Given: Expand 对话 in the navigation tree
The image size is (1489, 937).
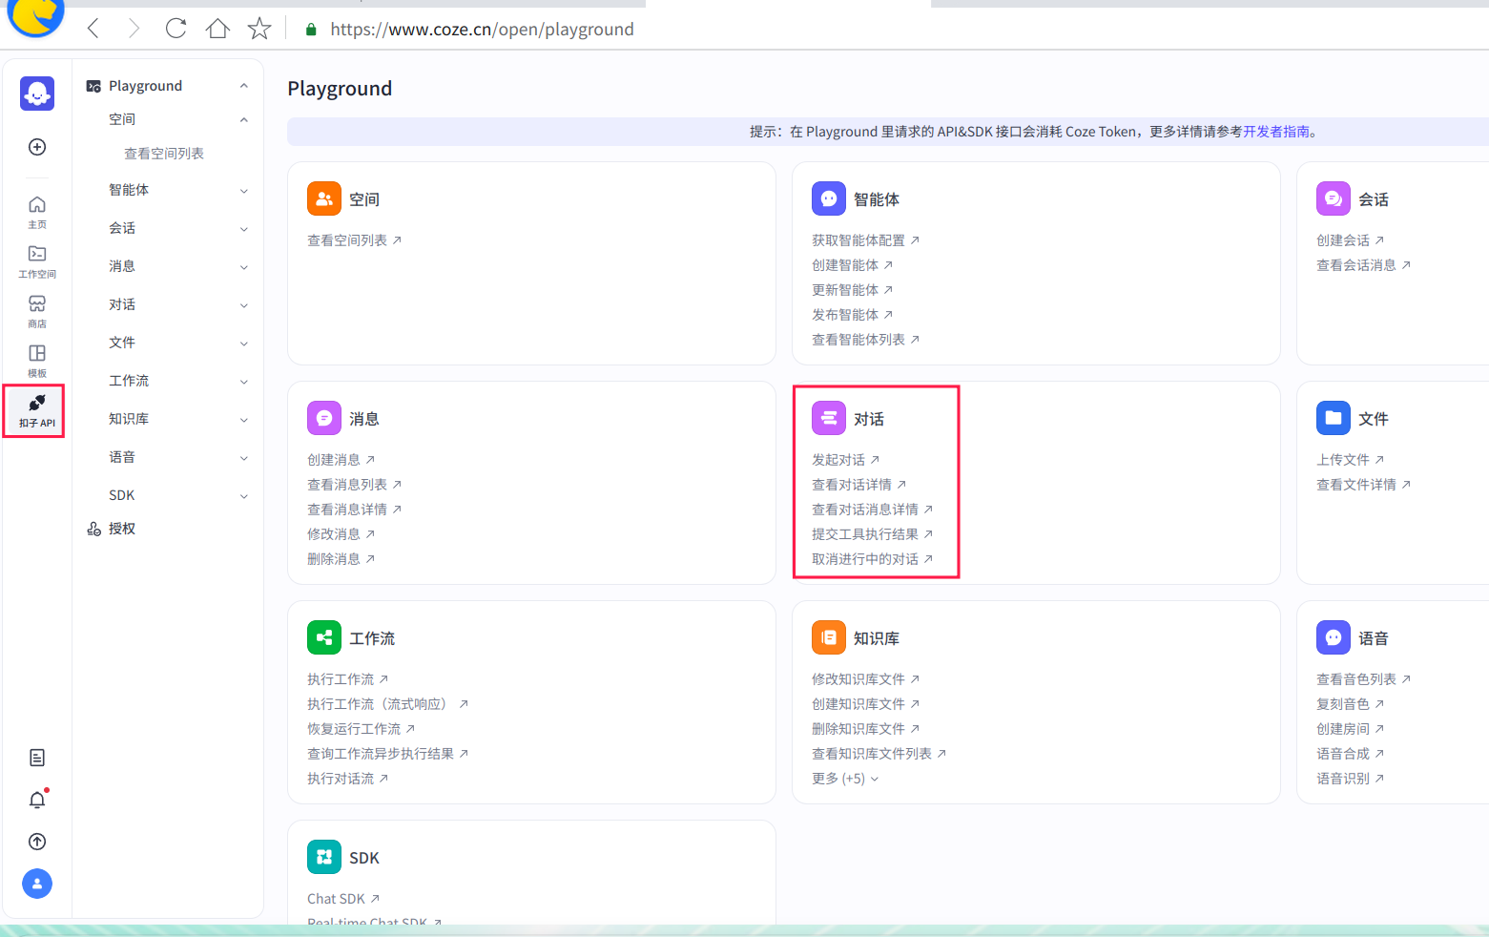Looking at the screenshot, I should coord(244,305).
